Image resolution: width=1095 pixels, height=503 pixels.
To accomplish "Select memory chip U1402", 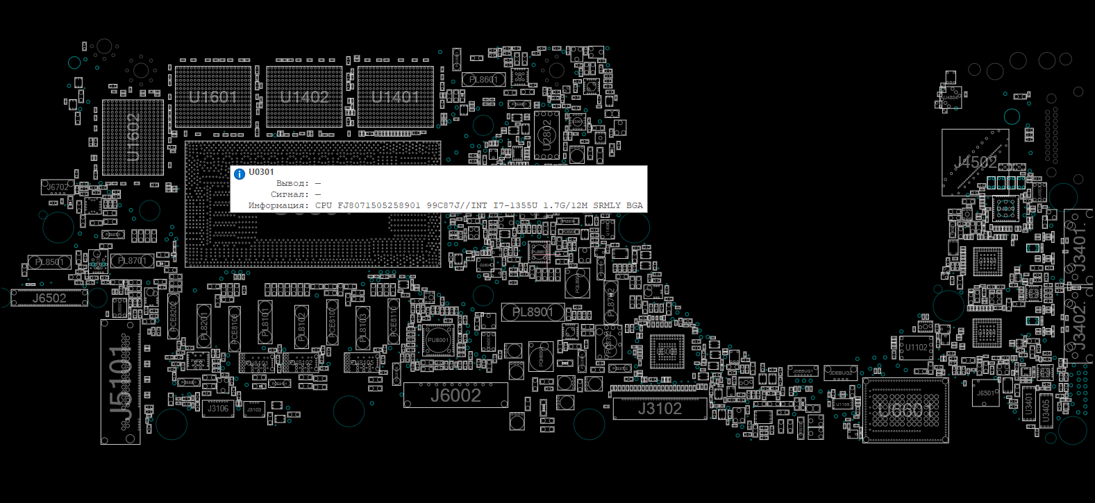I will coord(304,97).
